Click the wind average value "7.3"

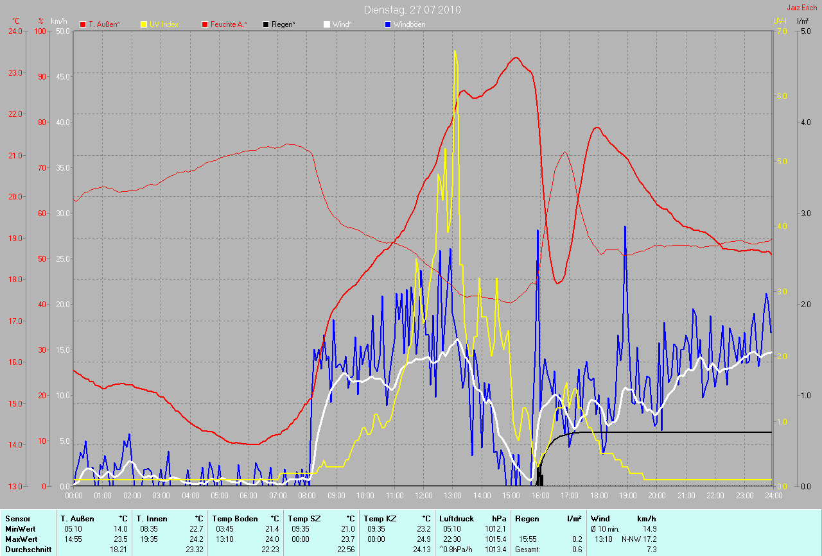coord(651,550)
